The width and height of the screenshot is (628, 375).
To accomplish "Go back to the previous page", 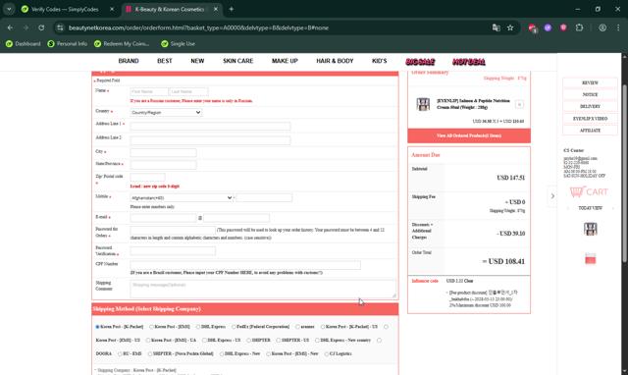I will click(x=10, y=27).
